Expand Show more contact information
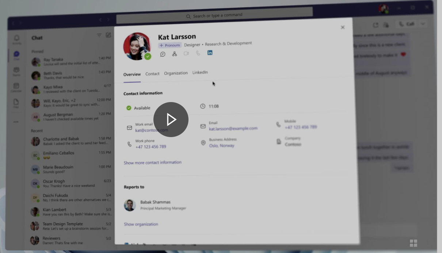 152,163
